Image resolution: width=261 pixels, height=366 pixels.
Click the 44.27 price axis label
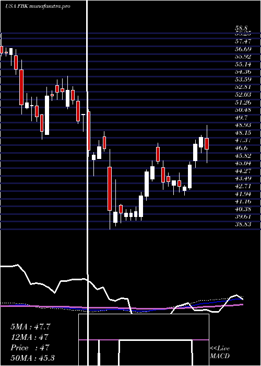point(243,170)
